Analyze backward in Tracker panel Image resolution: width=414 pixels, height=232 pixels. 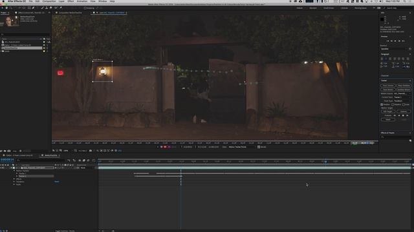399,115
